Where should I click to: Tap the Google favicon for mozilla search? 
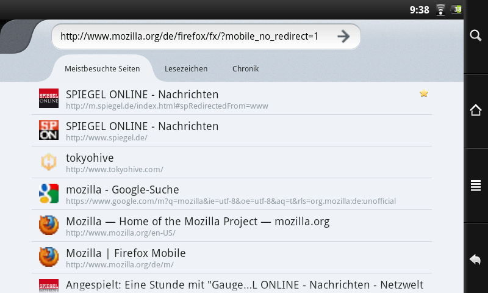click(49, 194)
